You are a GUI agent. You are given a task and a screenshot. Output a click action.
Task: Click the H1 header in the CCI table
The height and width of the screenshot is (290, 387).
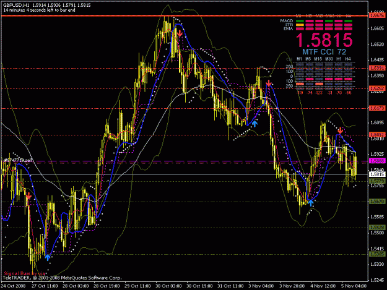point(339,59)
